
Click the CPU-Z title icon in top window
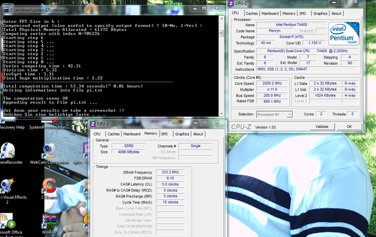coord(231,3)
